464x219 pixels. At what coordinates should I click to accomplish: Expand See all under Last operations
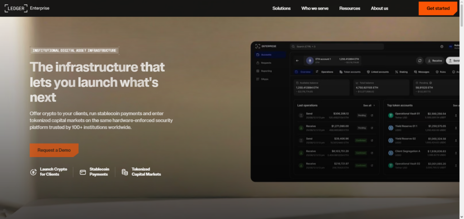[369, 105]
